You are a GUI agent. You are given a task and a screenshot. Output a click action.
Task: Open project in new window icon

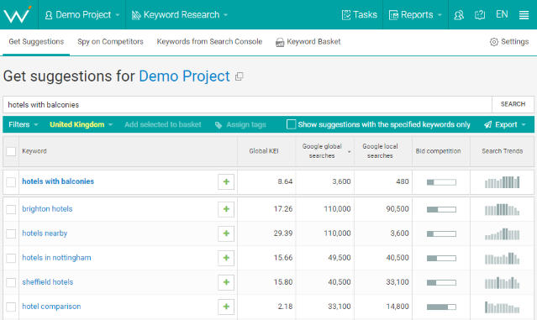click(239, 76)
